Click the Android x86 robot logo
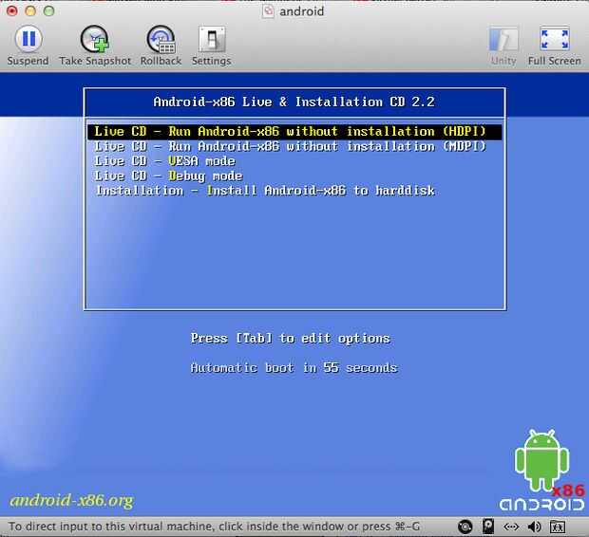 coord(542,471)
